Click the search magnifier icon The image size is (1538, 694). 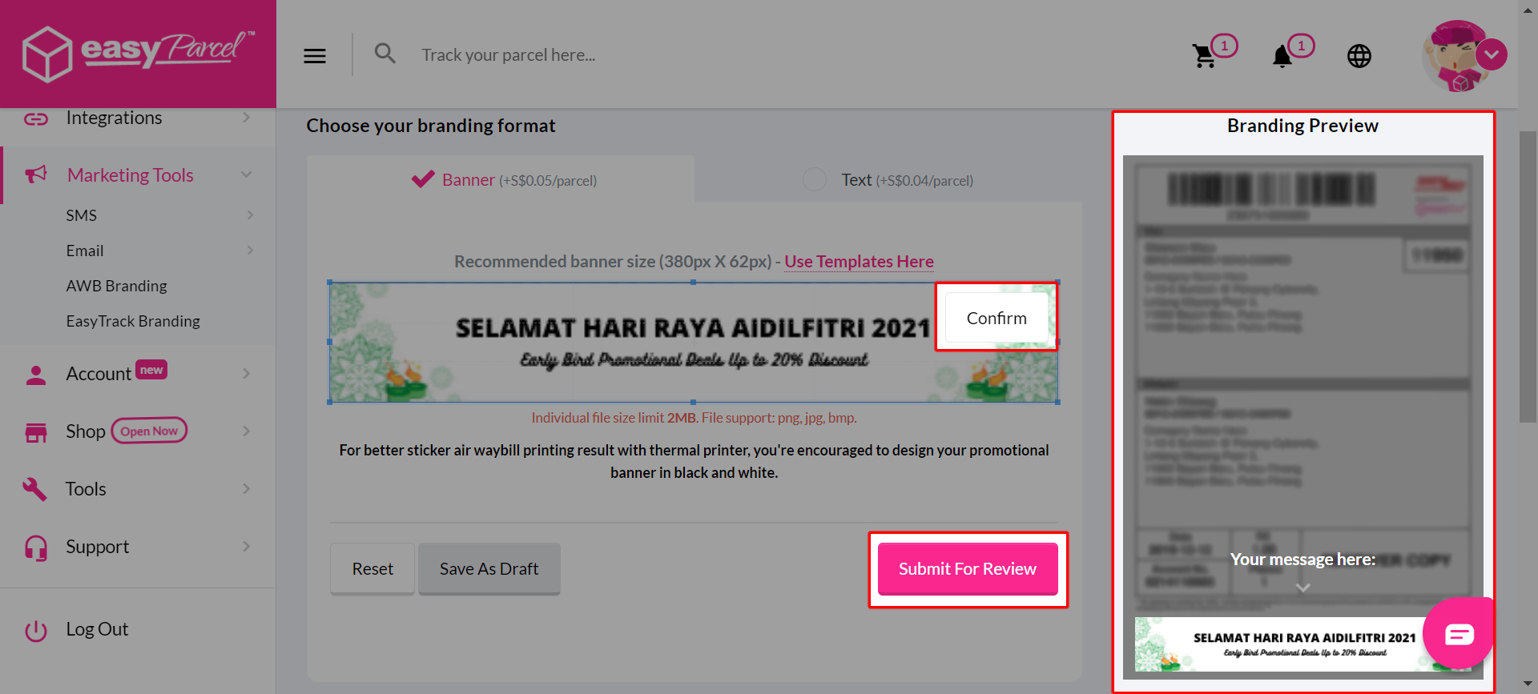point(384,53)
